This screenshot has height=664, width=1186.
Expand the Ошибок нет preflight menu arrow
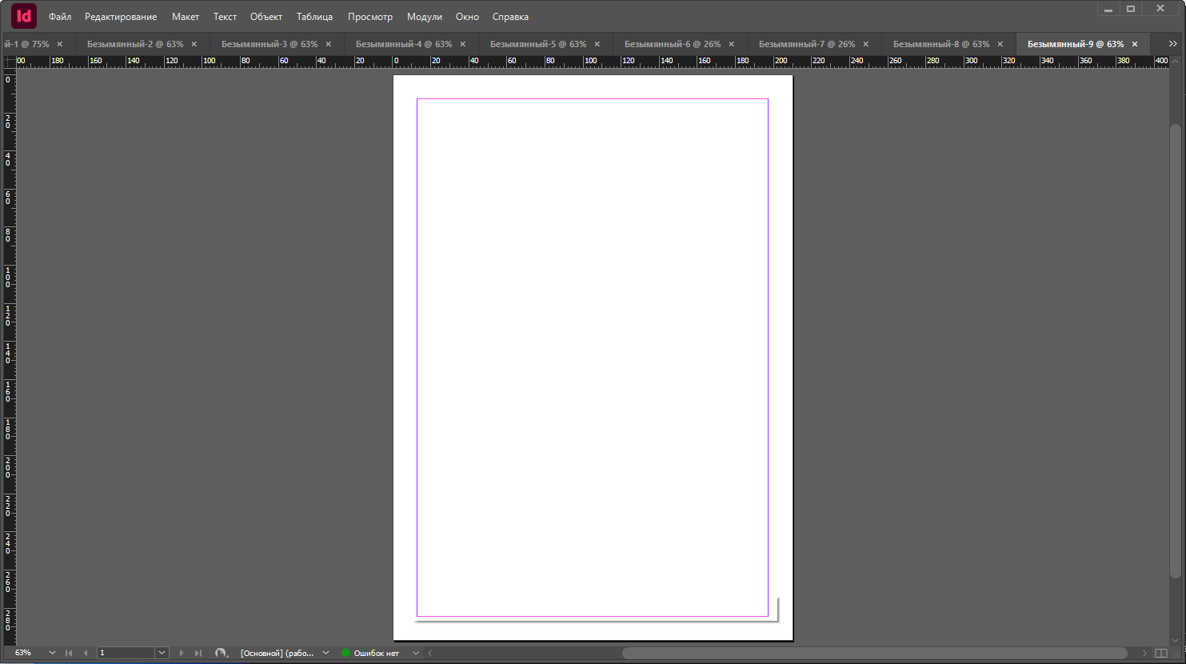(416, 653)
